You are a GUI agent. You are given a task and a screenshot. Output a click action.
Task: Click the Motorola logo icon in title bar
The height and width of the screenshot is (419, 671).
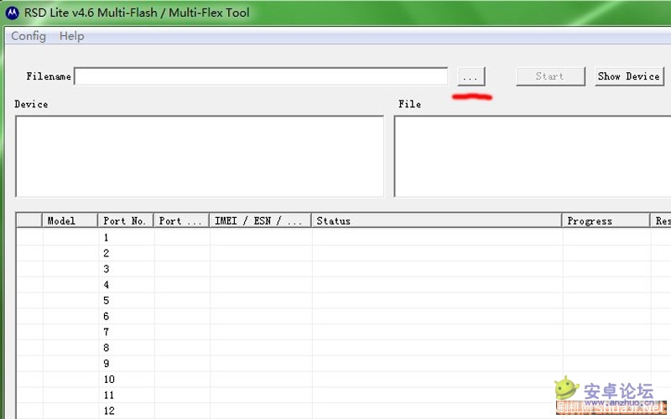[12, 13]
